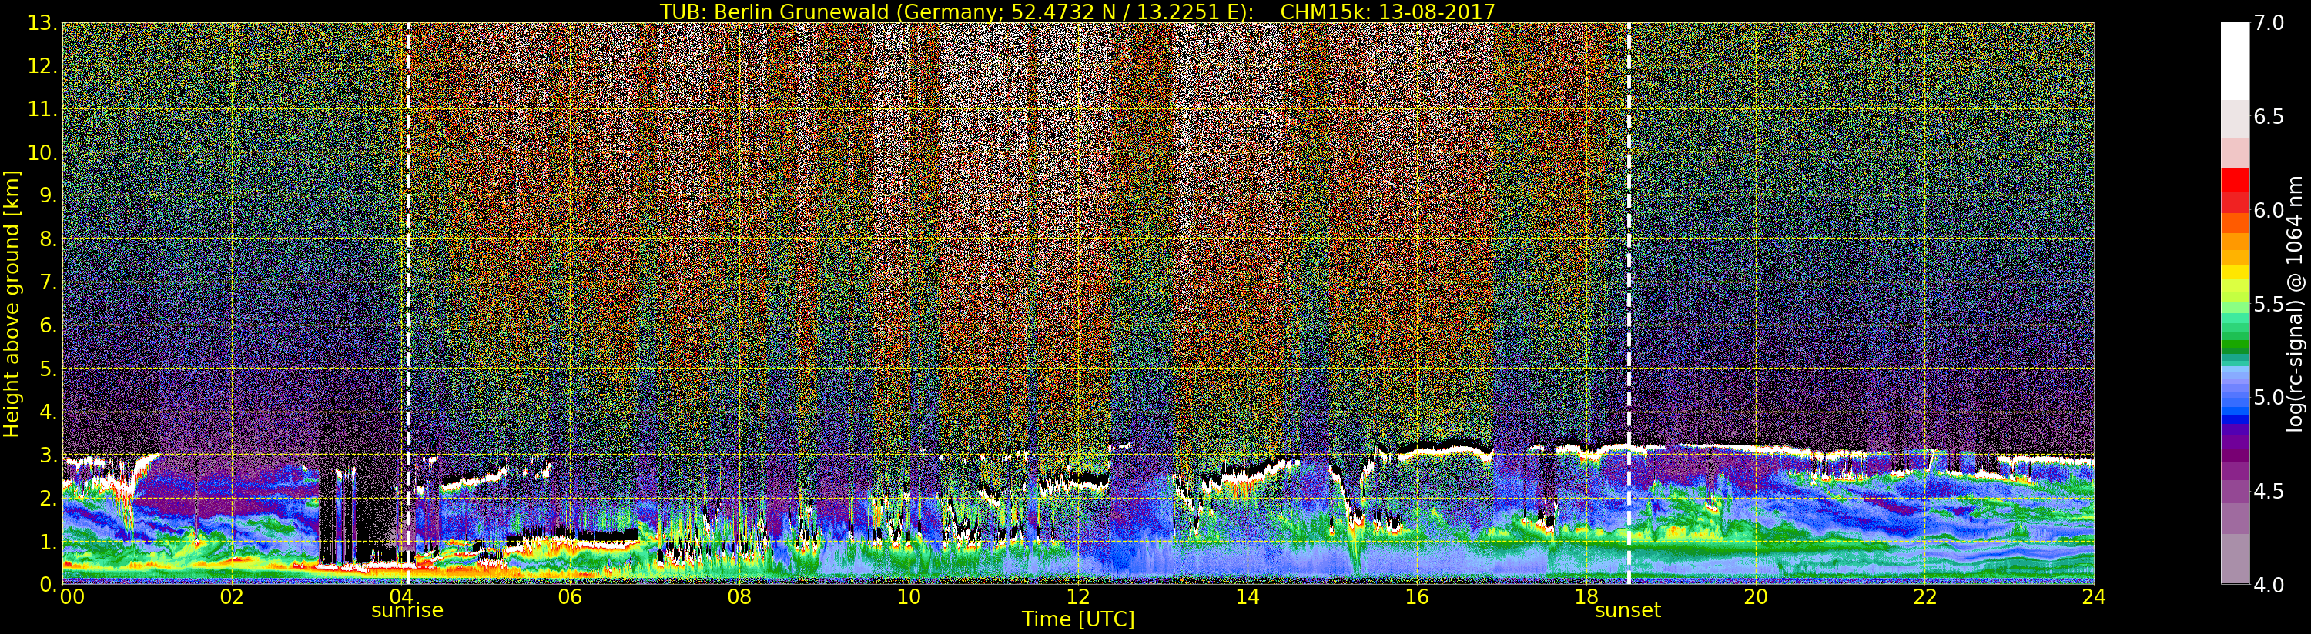Screen dimensions: 2311x634
Task: Click the "14" time axis tick label
Action: coord(1247,597)
